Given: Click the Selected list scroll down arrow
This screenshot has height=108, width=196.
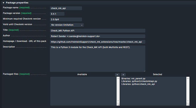Looking at the screenshot, I should click(x=188, y=101).
